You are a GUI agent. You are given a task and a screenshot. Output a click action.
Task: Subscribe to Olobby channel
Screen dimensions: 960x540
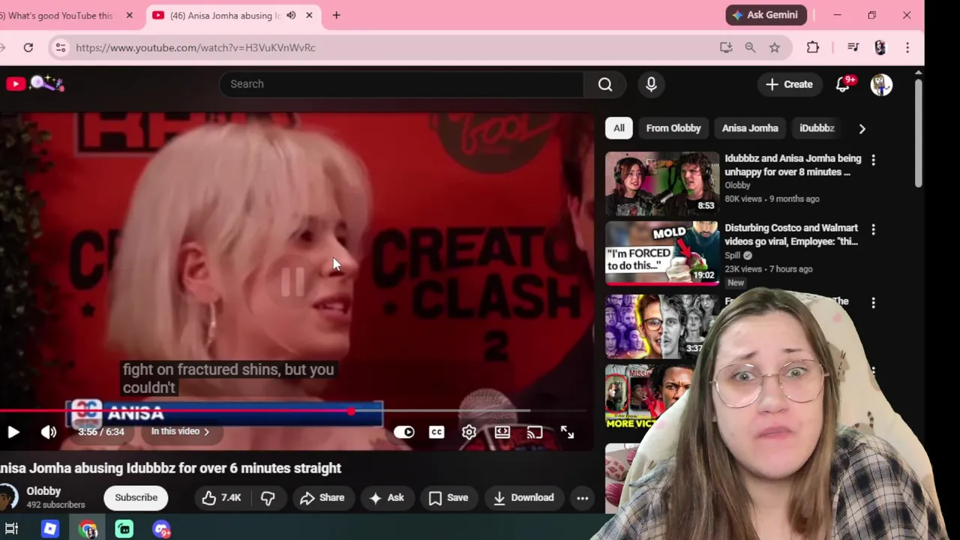(136, 498)
